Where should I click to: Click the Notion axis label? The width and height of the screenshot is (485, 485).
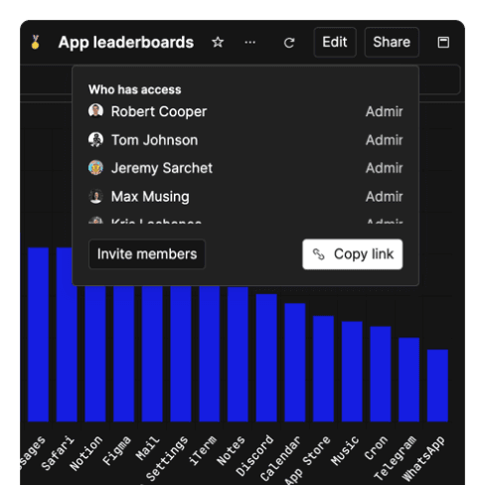(86, 453)
